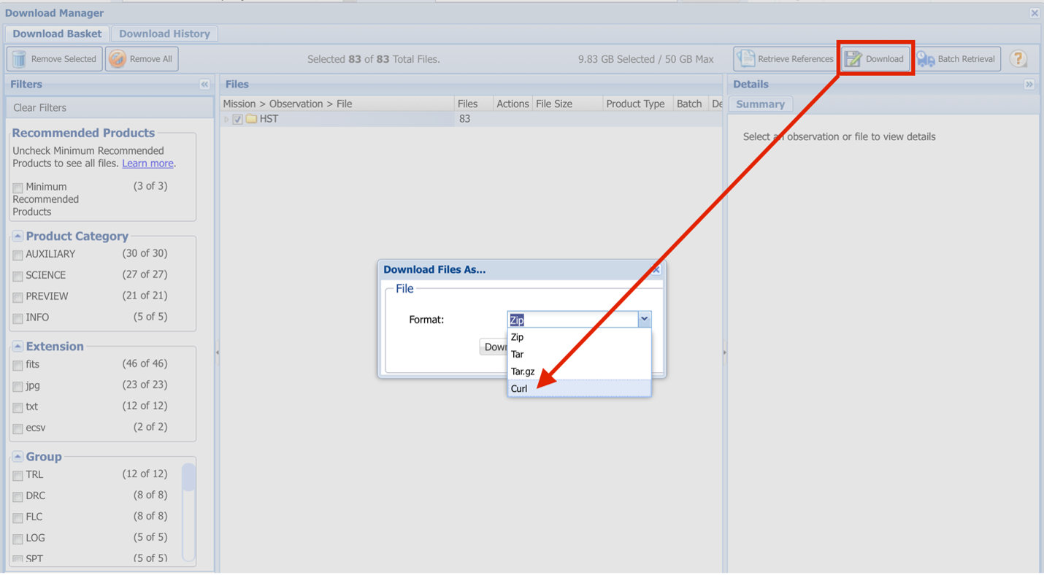The width and height of the screenshot is (1044, 575).
Task: Collapse the Filters panel with the double chevron
Action: pos(204,85)
